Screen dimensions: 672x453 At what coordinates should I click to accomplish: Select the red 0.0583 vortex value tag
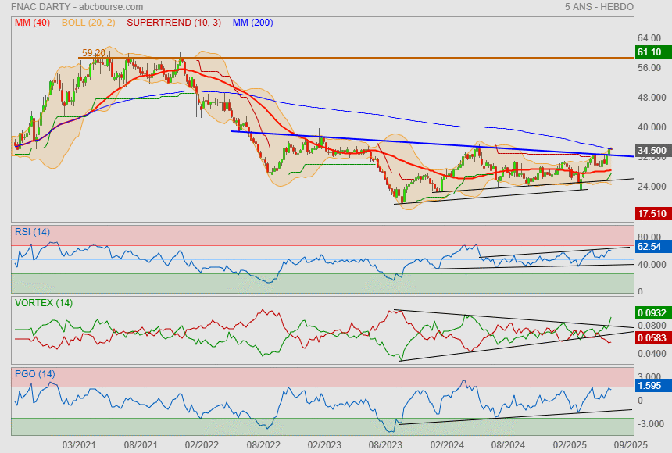tap(652, 337)
